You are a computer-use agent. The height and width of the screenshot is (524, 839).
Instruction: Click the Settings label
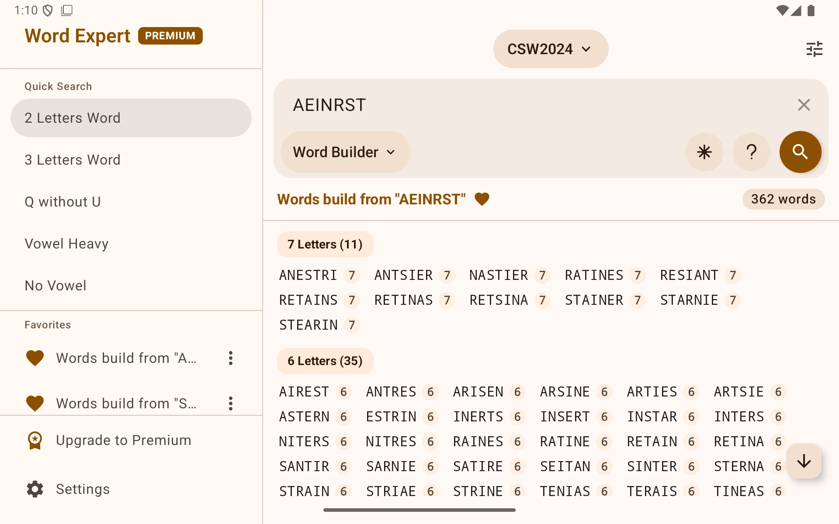tap(83, 489)
